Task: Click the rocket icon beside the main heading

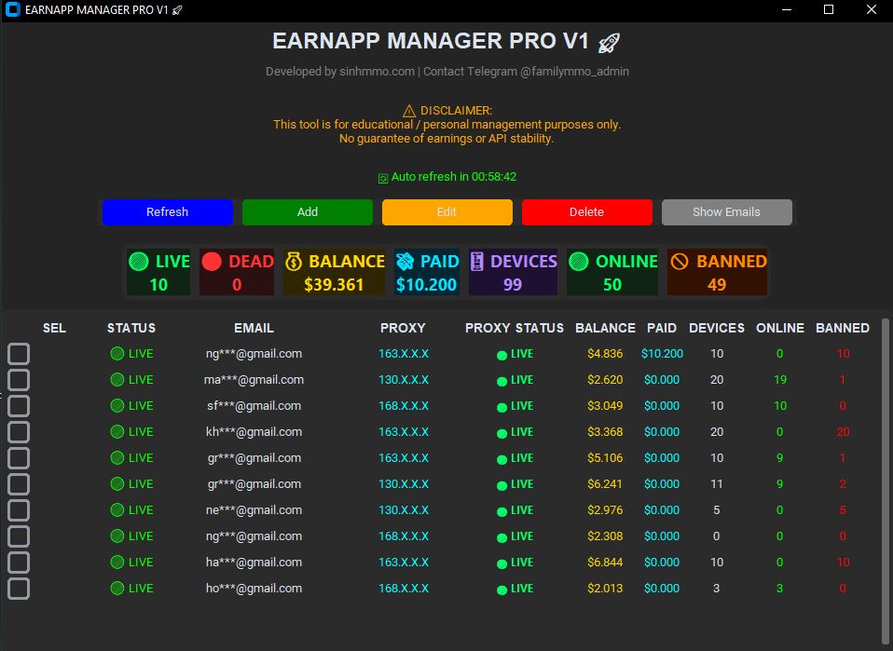Action: (609, 43)
